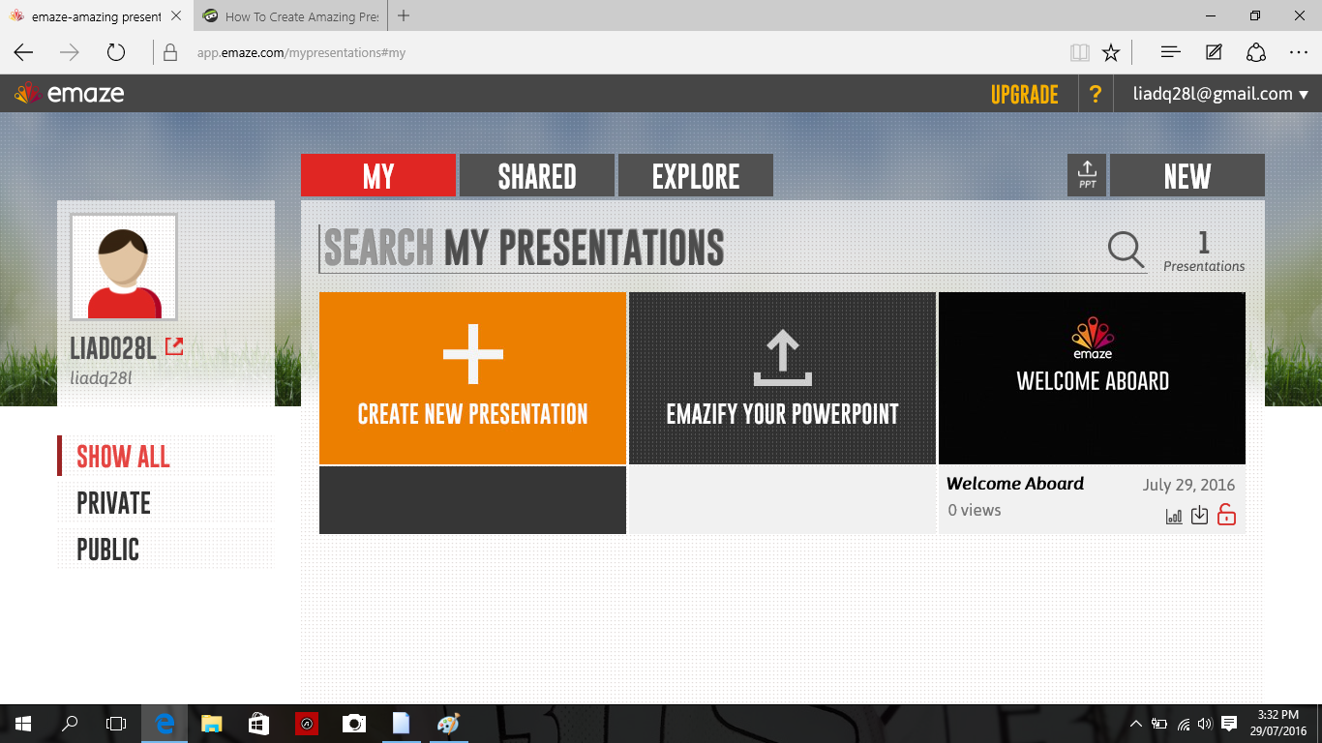This screenshot has height=743, width=1322.
Task: Switch to the SHARED tab
Action: click(x=537, y=175)
